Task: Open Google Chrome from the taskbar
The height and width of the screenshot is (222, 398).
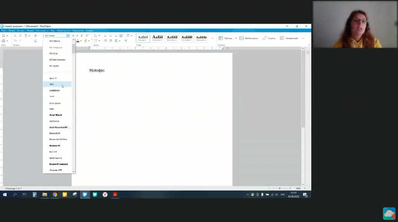Action: tap(54, 194)
